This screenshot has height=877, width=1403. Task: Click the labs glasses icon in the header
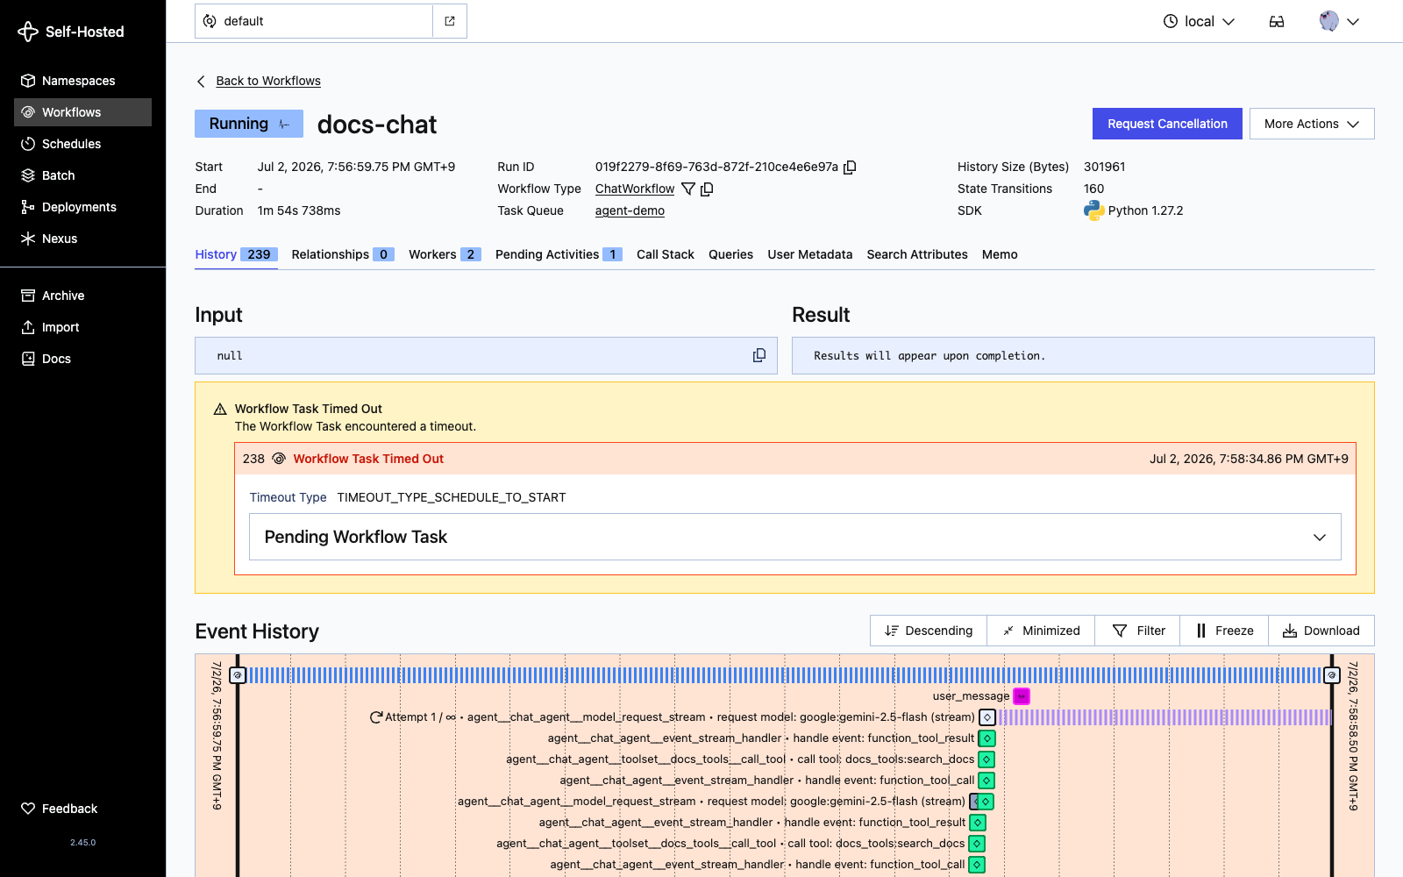(x=1277, y=21)
